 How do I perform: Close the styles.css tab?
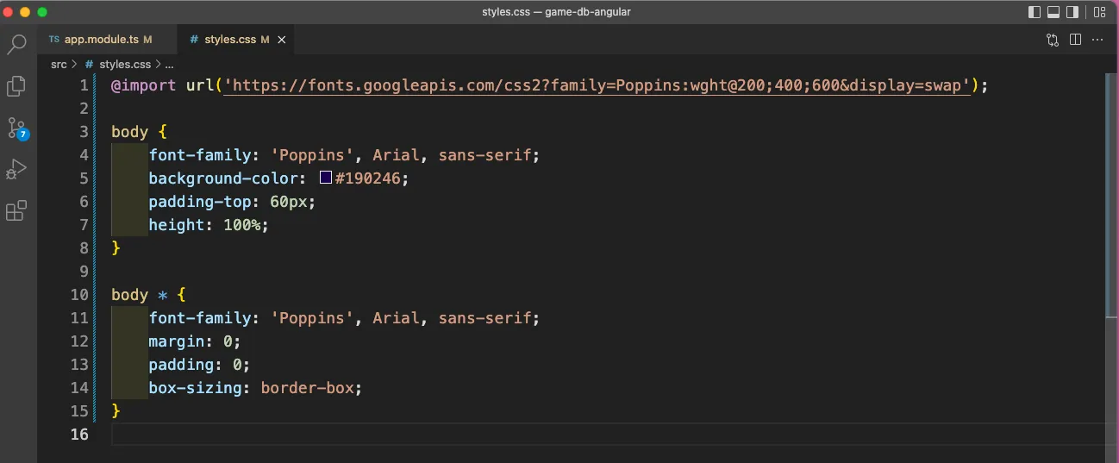click(x=281, y=40)
